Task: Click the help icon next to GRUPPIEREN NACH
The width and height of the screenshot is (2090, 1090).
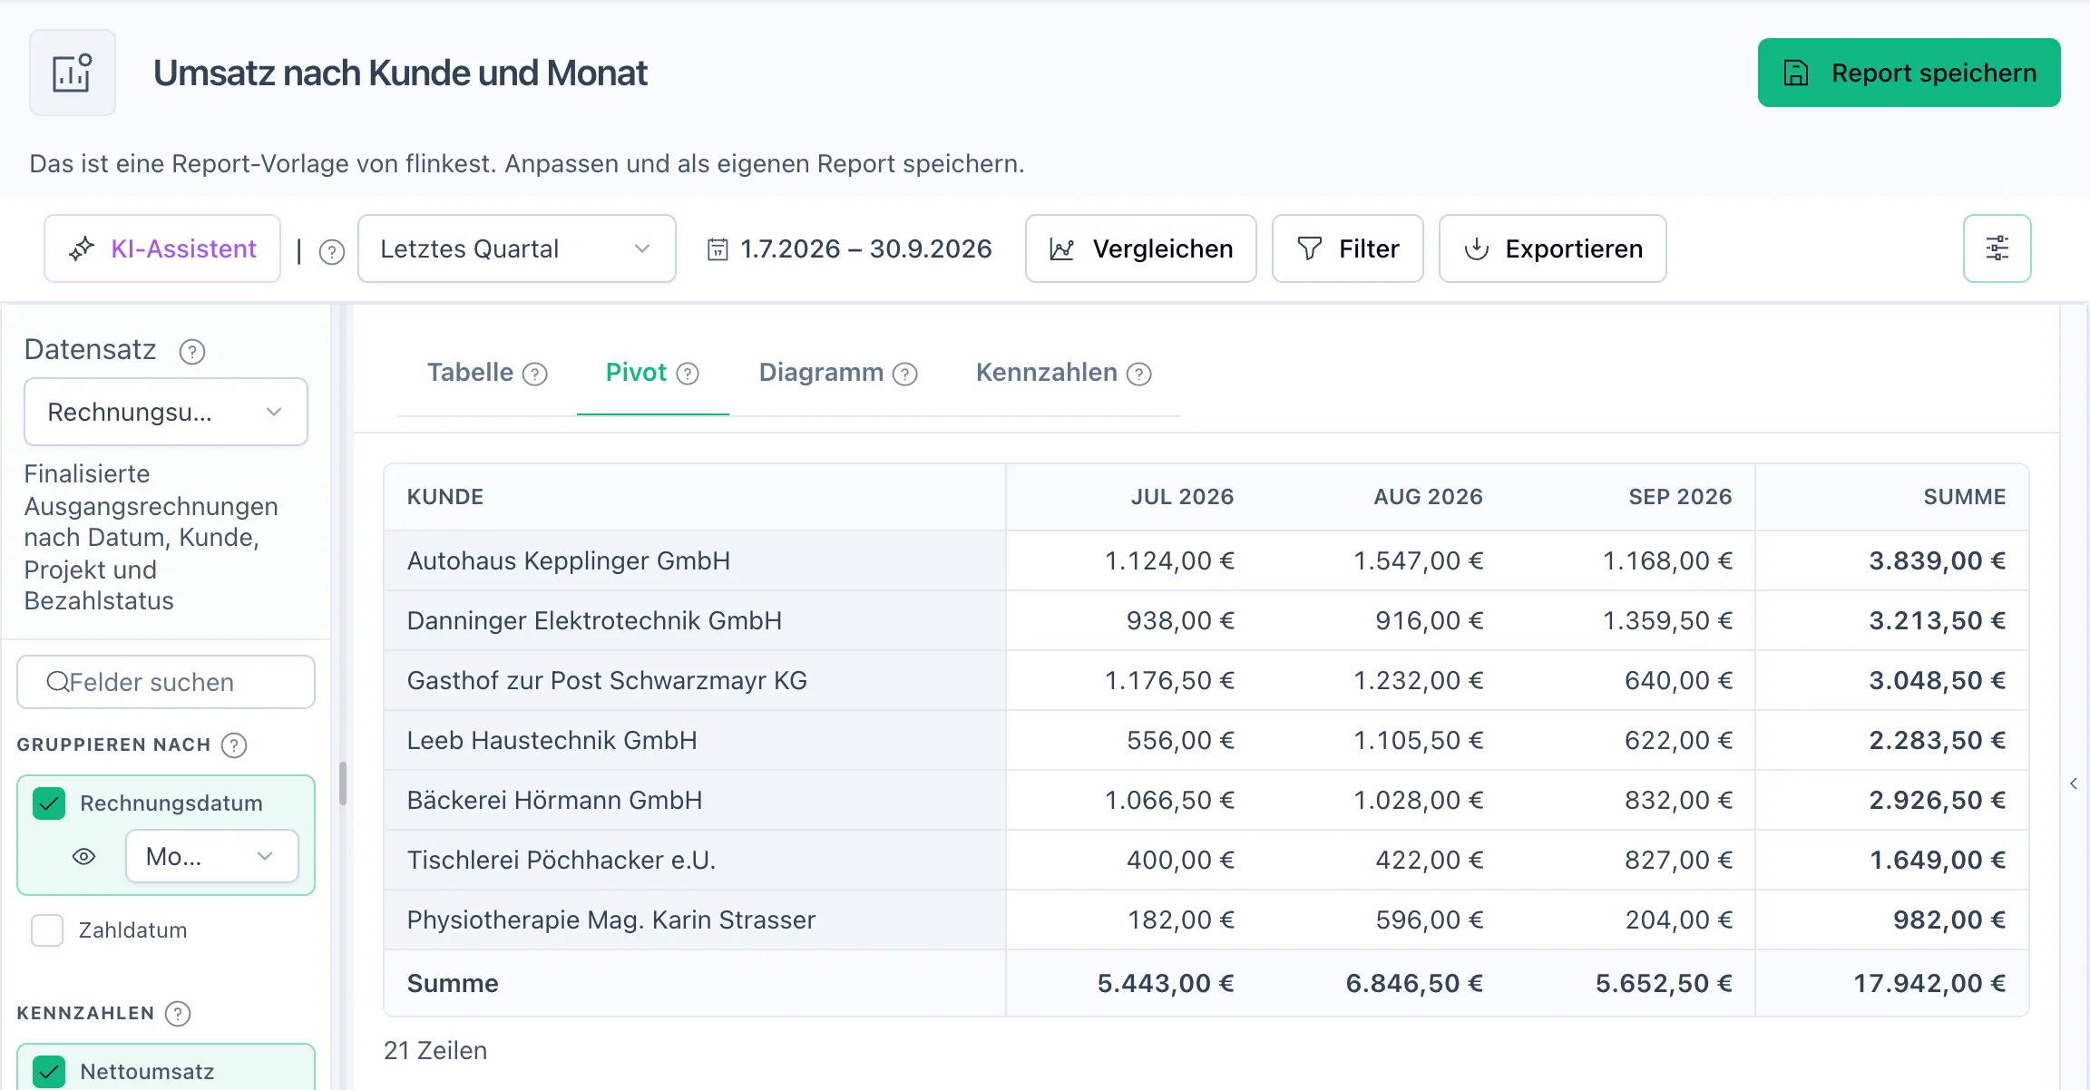Action: pos(234,745)
